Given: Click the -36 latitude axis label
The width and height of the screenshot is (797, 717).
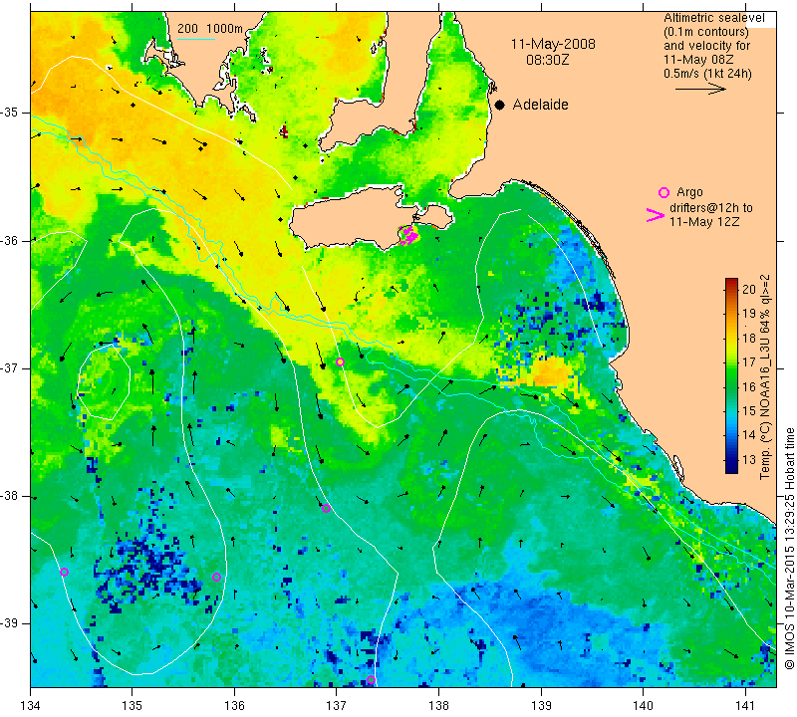Looking at the screenshot, I should coord(10,240).
